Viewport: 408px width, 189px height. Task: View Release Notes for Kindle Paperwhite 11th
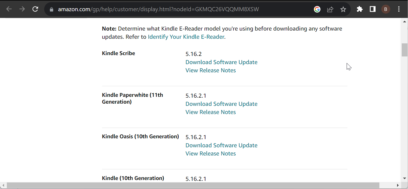[x=211, y=112]
